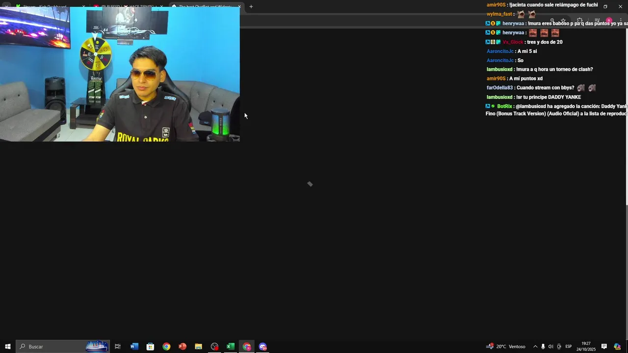The height and width of the screenshot is (353, 628).
Task: Open the volume control in the tray
Action: point(550,347)
